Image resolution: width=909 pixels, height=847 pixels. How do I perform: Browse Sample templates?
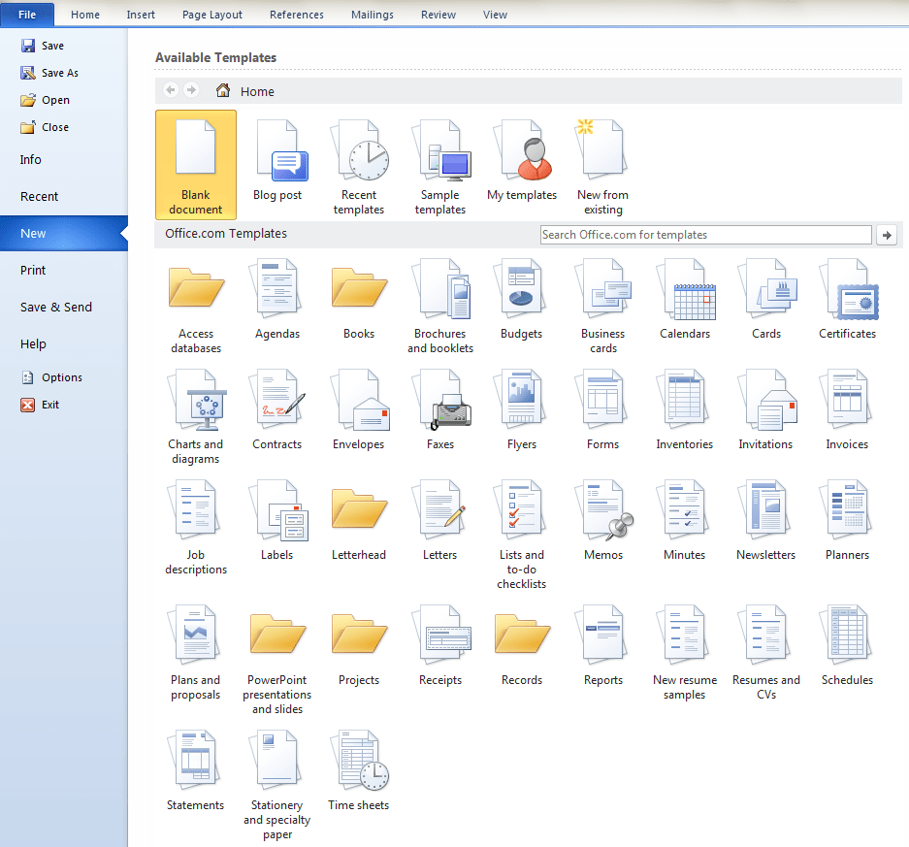click(440, 155)
